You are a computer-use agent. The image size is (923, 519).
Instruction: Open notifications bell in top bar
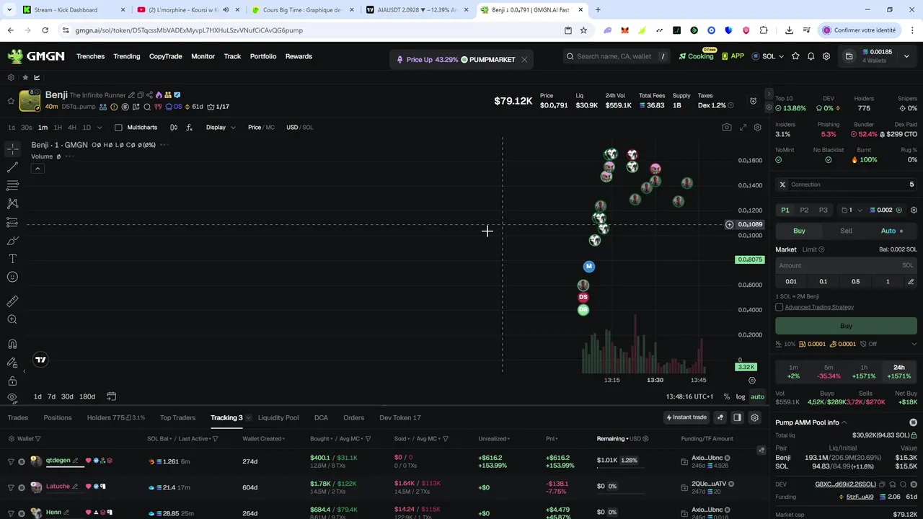tap(811, 56)
